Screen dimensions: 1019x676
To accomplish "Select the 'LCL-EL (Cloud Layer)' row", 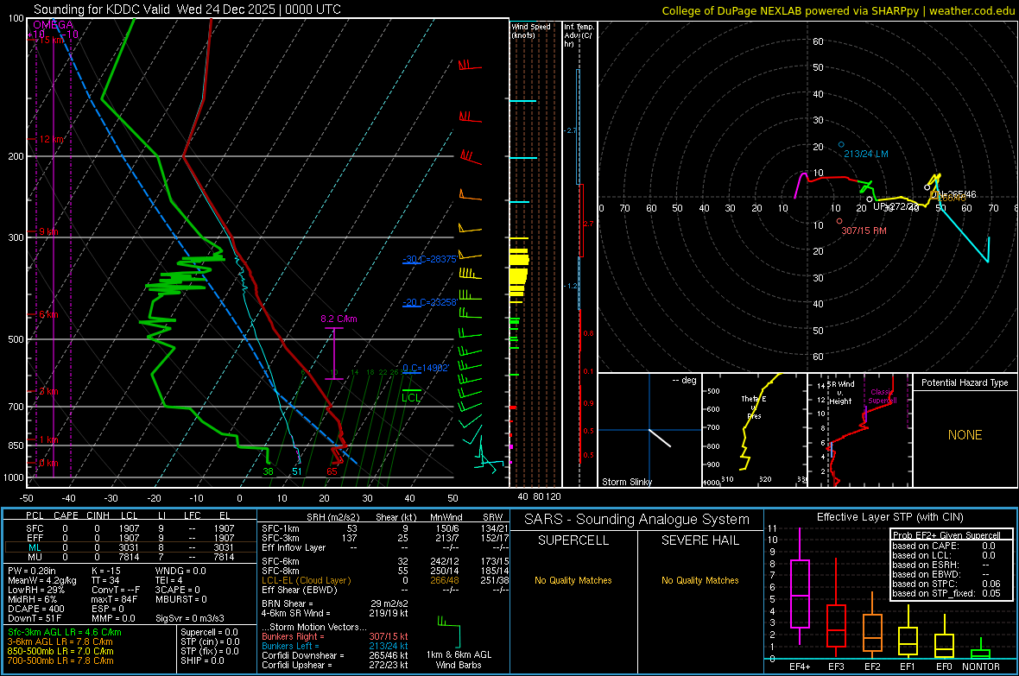I will (385, 580).
